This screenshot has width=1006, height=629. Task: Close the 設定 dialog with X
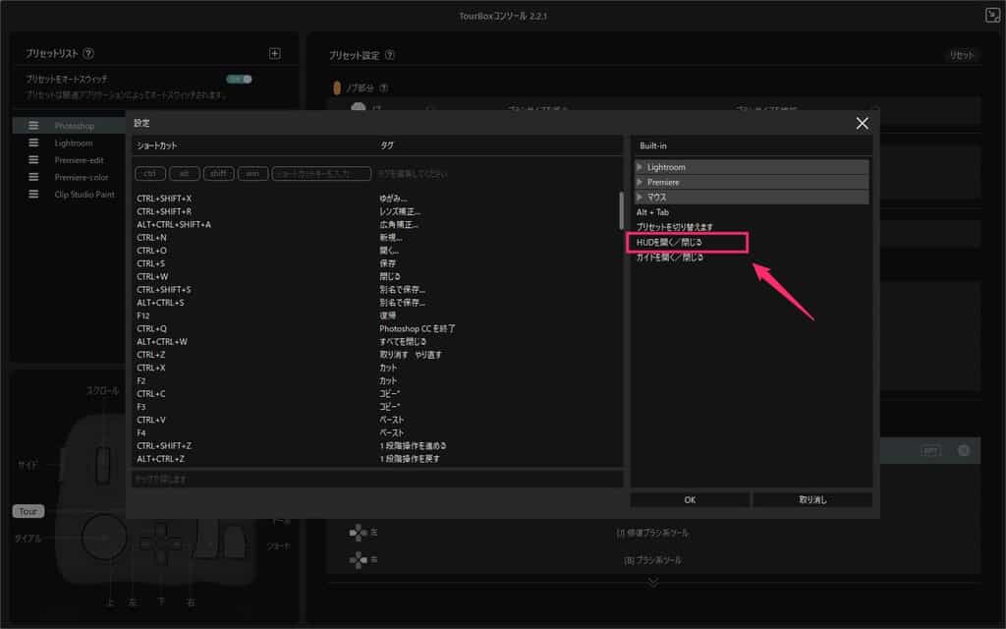coord(862,123)
